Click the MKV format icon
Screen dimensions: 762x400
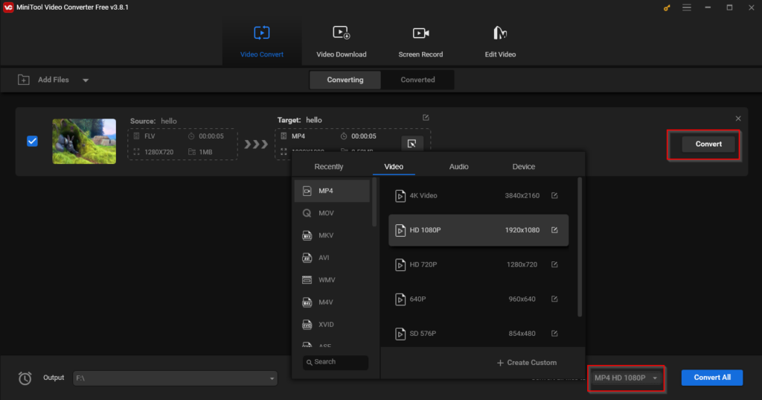(x=307, y=235)
